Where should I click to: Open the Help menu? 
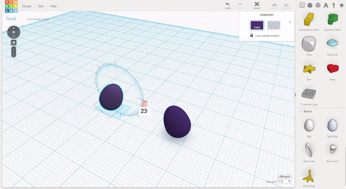53,6
